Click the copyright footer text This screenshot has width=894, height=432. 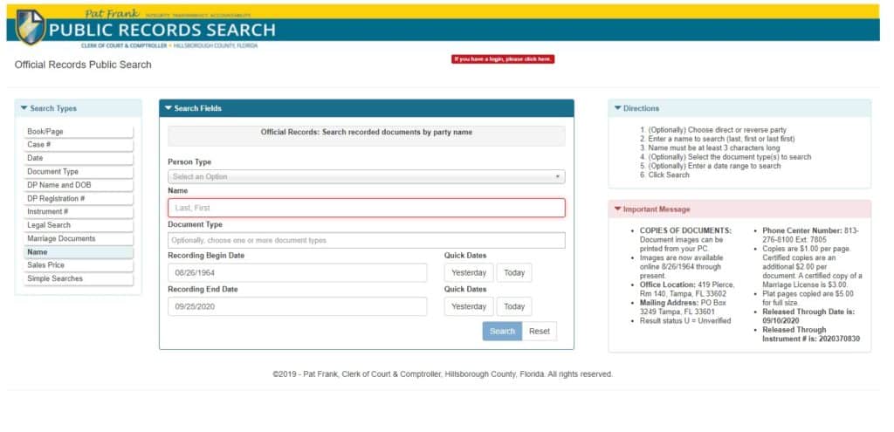tap(443, 374)
